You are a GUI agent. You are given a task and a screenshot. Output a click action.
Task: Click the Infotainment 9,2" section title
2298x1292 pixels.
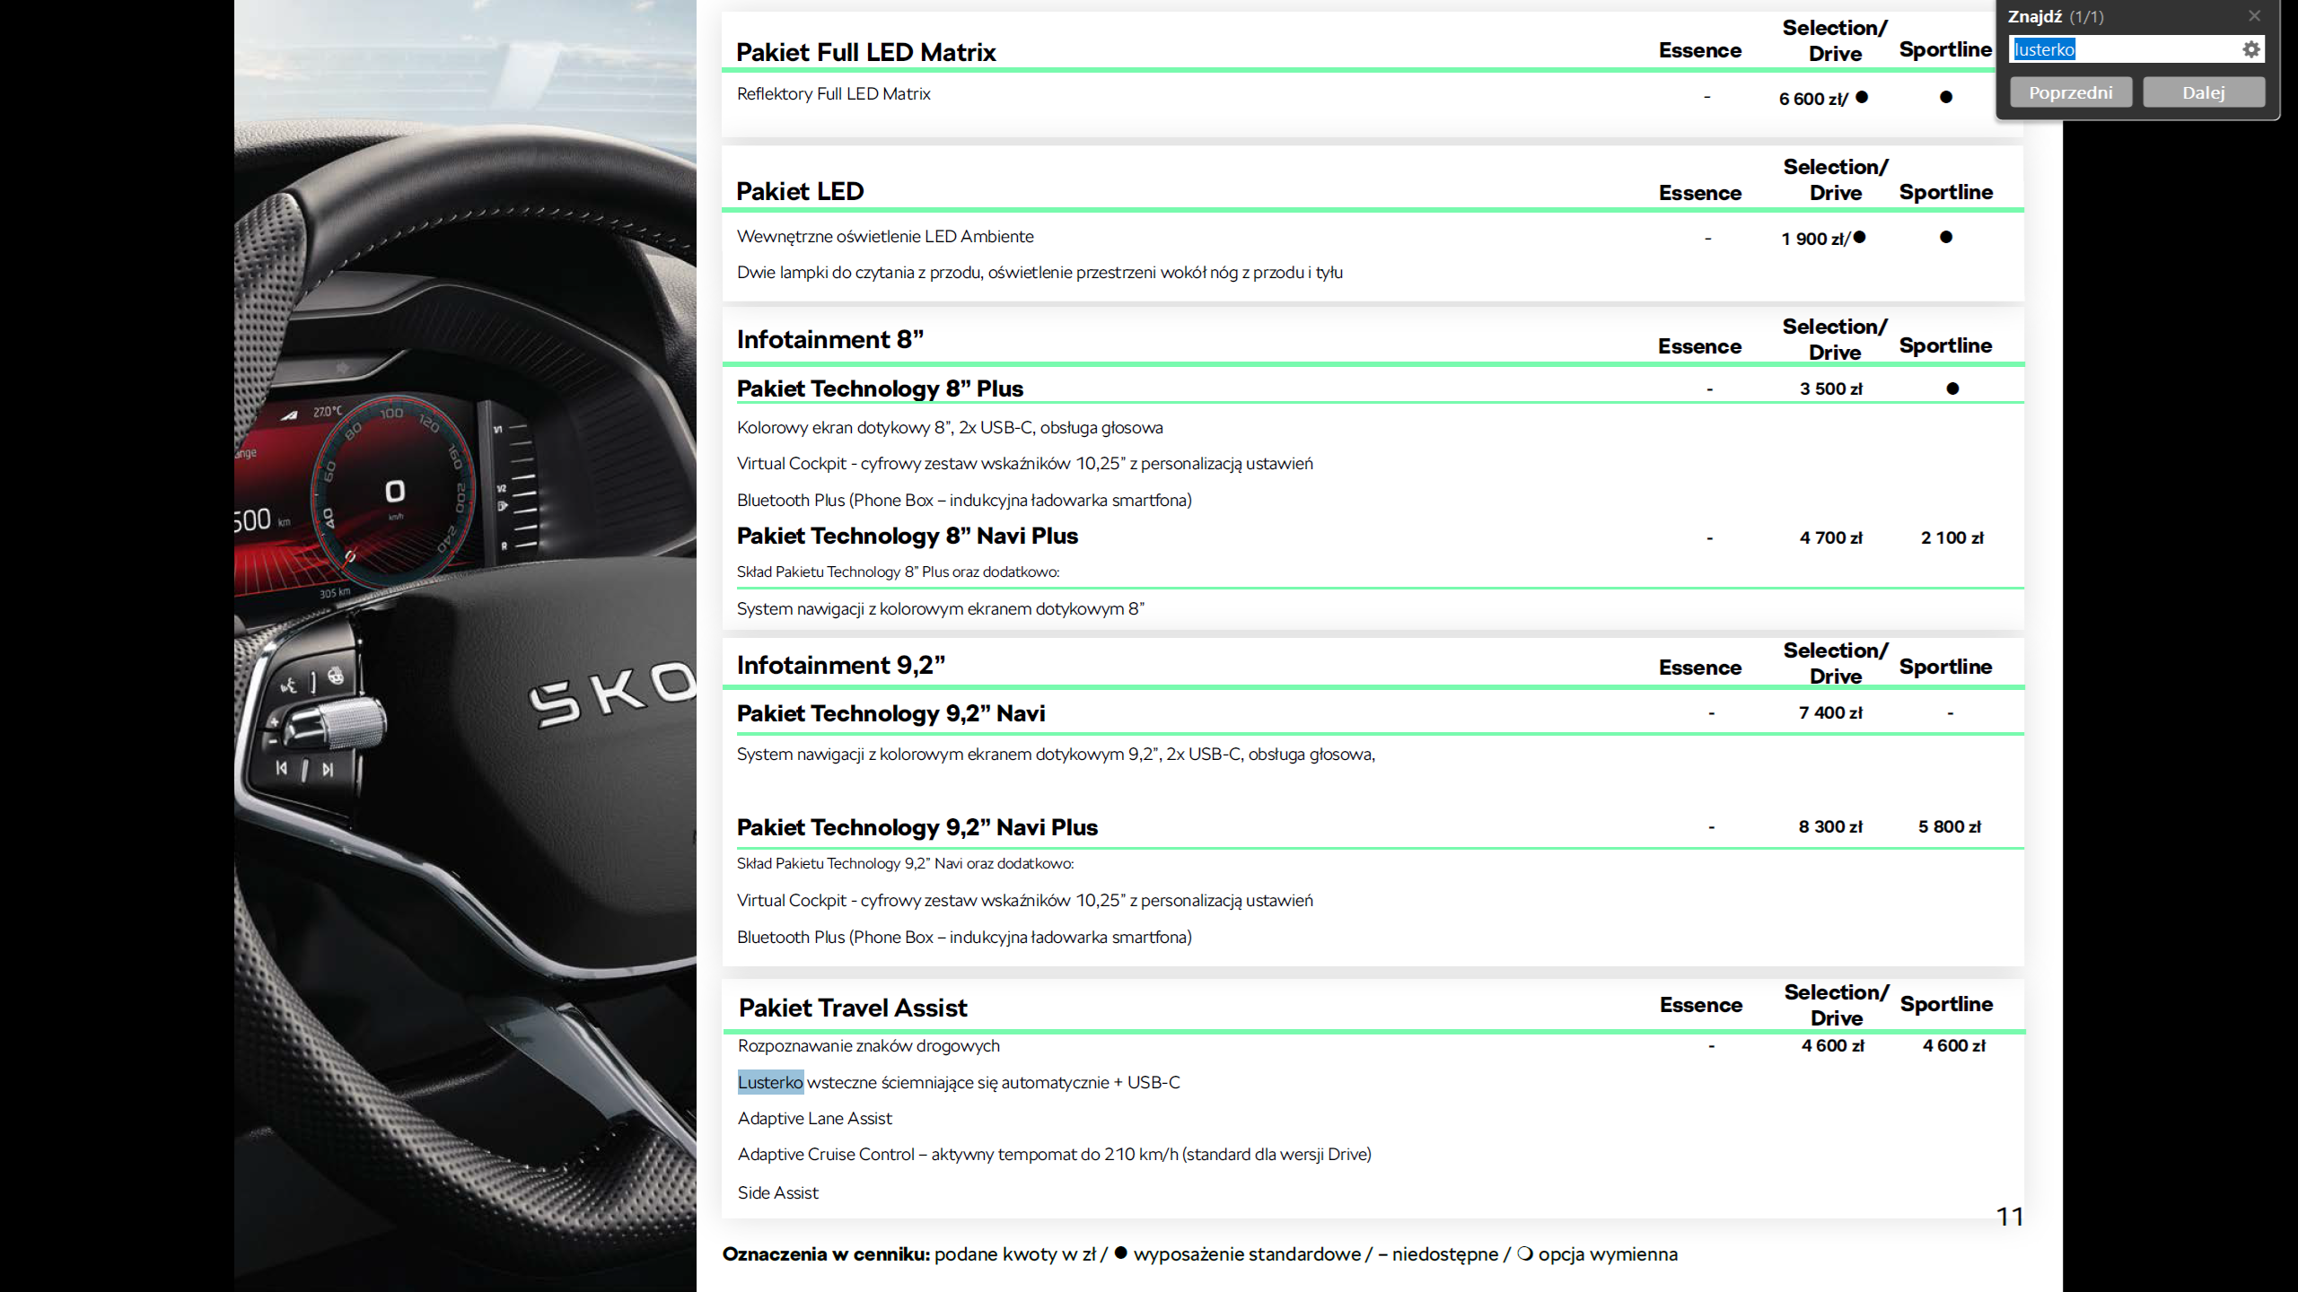pos(840,665)
